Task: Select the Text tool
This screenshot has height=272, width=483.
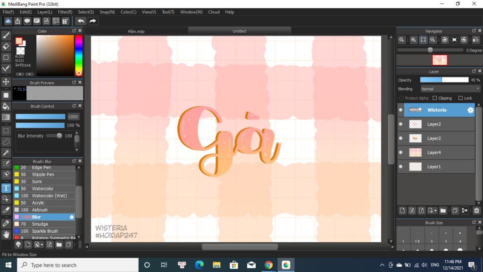Action: [6, 188]
